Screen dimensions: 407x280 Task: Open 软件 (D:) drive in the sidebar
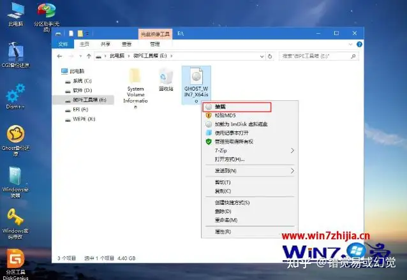tap(78, 91)
